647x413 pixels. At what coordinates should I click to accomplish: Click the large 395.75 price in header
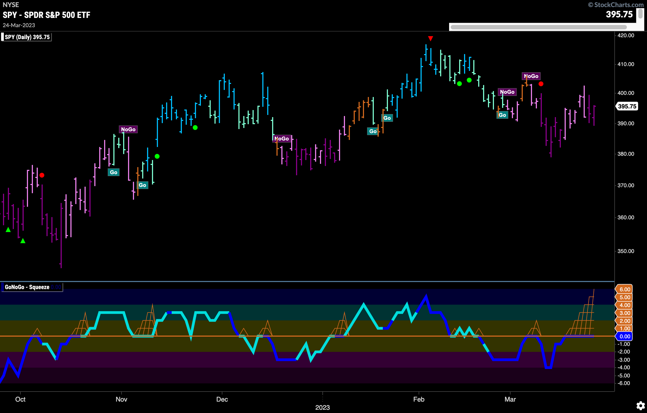point(619,14)
